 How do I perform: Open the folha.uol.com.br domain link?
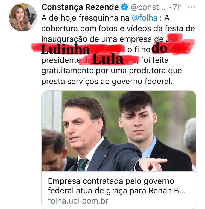coord(78,201)
